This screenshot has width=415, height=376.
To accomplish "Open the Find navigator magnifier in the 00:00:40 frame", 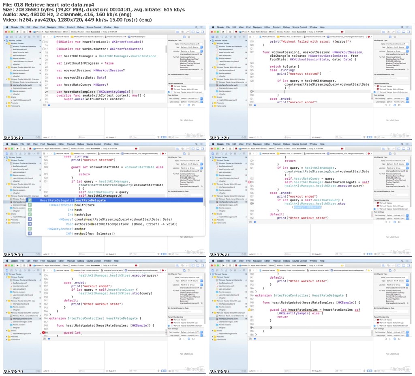I will point(16,37).
